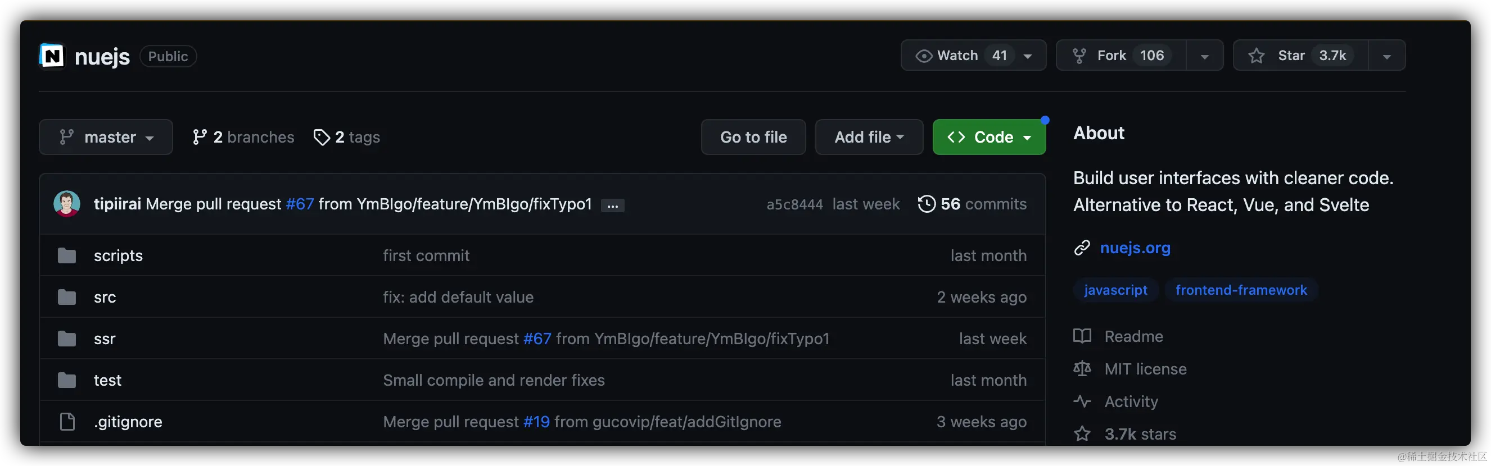Click the Go to file button

753,137
